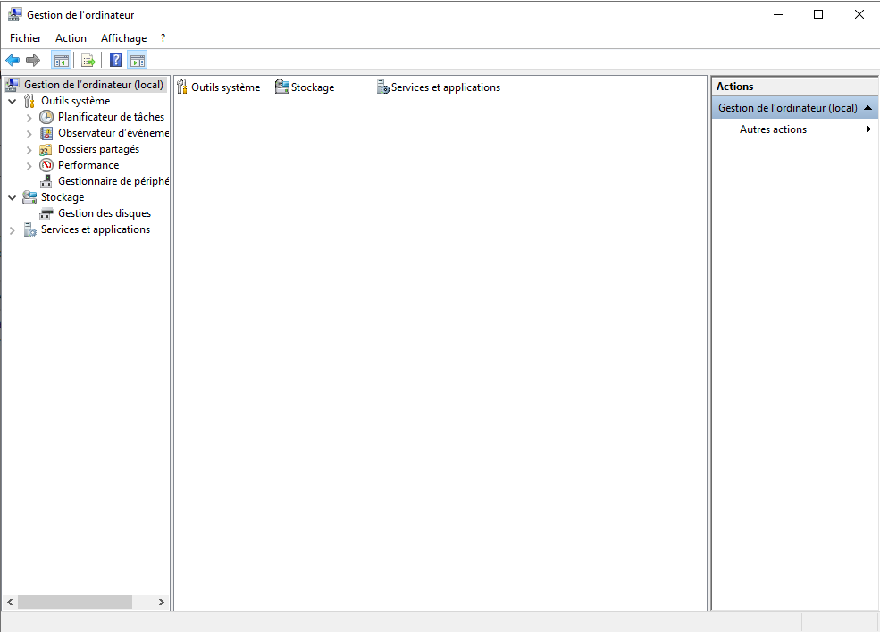Viewport: 880px width, 632px height.
Task: Select Gestionnaire de périphériques label
Action: coord(113,181)
